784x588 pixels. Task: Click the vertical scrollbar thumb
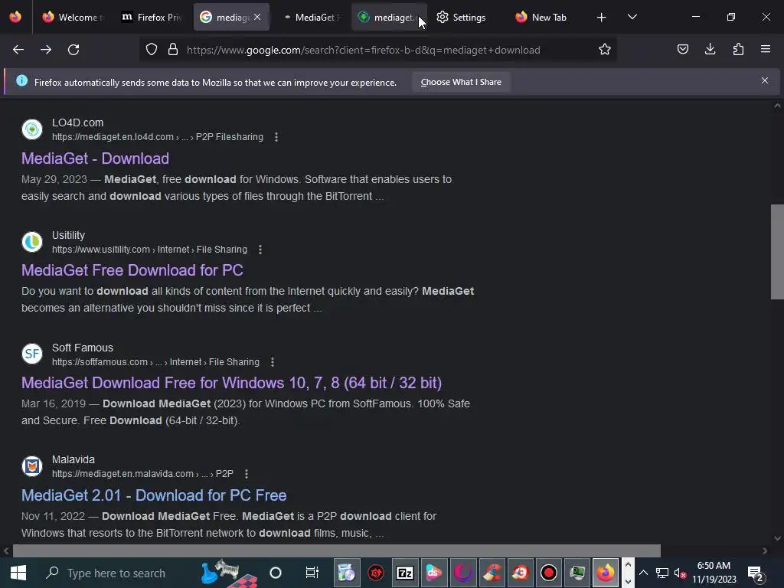(x=777, y=251)
